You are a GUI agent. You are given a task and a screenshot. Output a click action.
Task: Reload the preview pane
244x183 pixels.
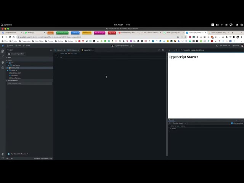pos(177,50)
